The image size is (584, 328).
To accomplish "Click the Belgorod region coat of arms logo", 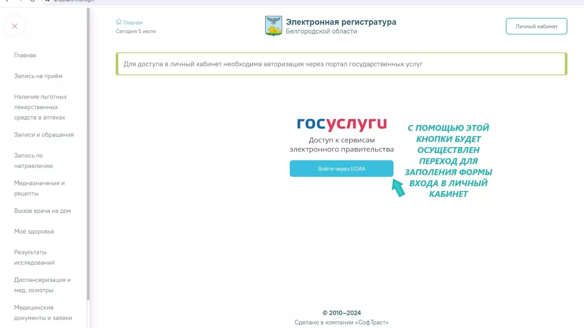I will 273,26.
